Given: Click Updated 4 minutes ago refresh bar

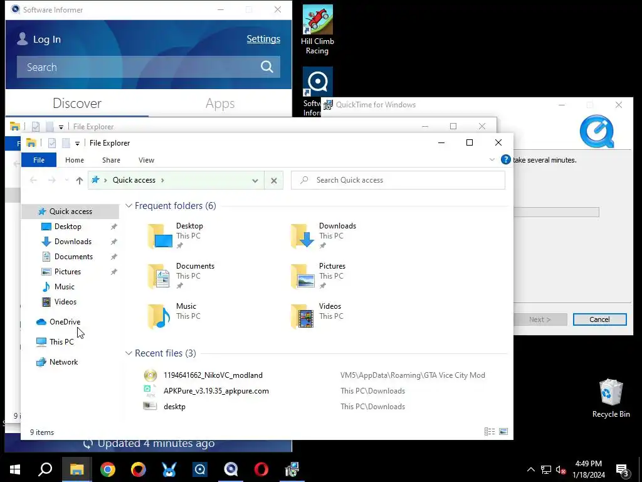Looking at the screenshot, I should click(149, 444).
